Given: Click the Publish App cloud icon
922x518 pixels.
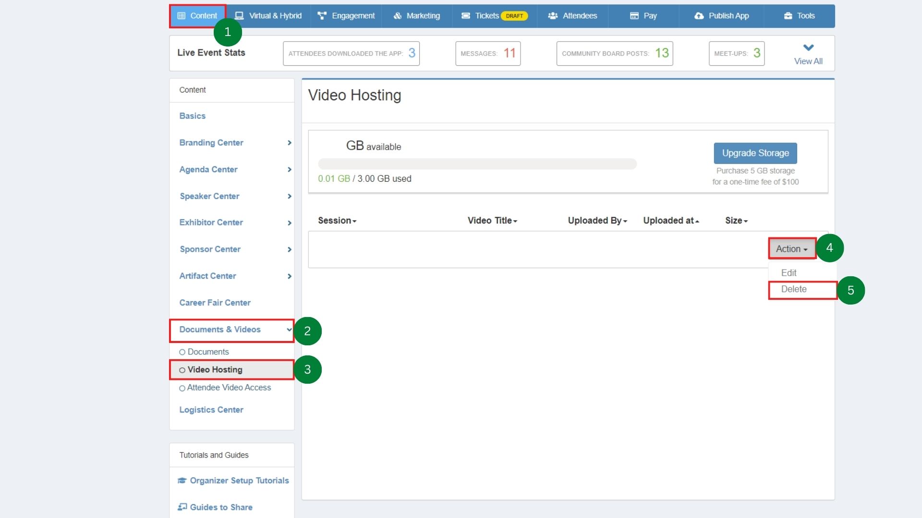Looking at the screenshot, I should pyautogui.click(x=699, y=16).
